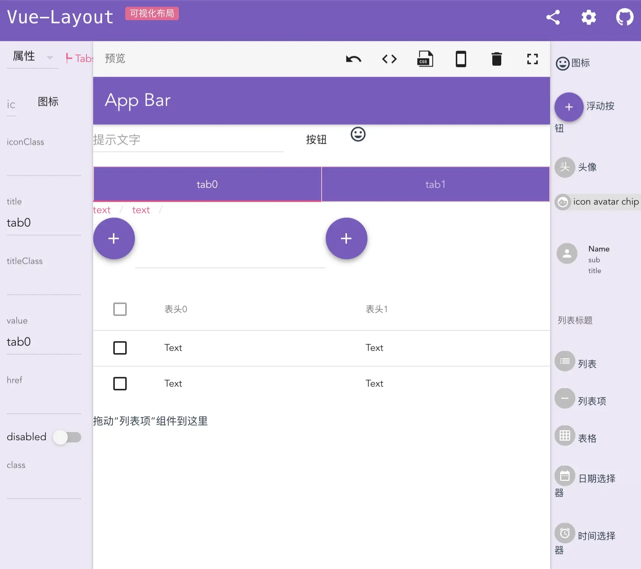Click the first text breadcrumb link
The width and height of the screenshot is (641, 569).
coord(101,210)
